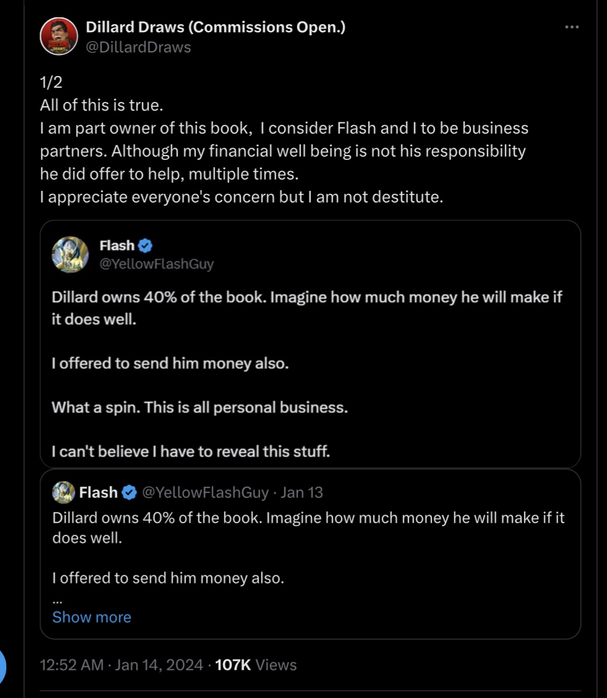This screenshot has height=698, width=607.
Task: Open the three-dot more options menu
Action: [572, 27]
